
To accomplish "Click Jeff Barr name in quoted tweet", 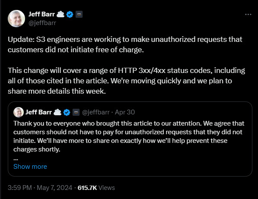I will point(38,112).
